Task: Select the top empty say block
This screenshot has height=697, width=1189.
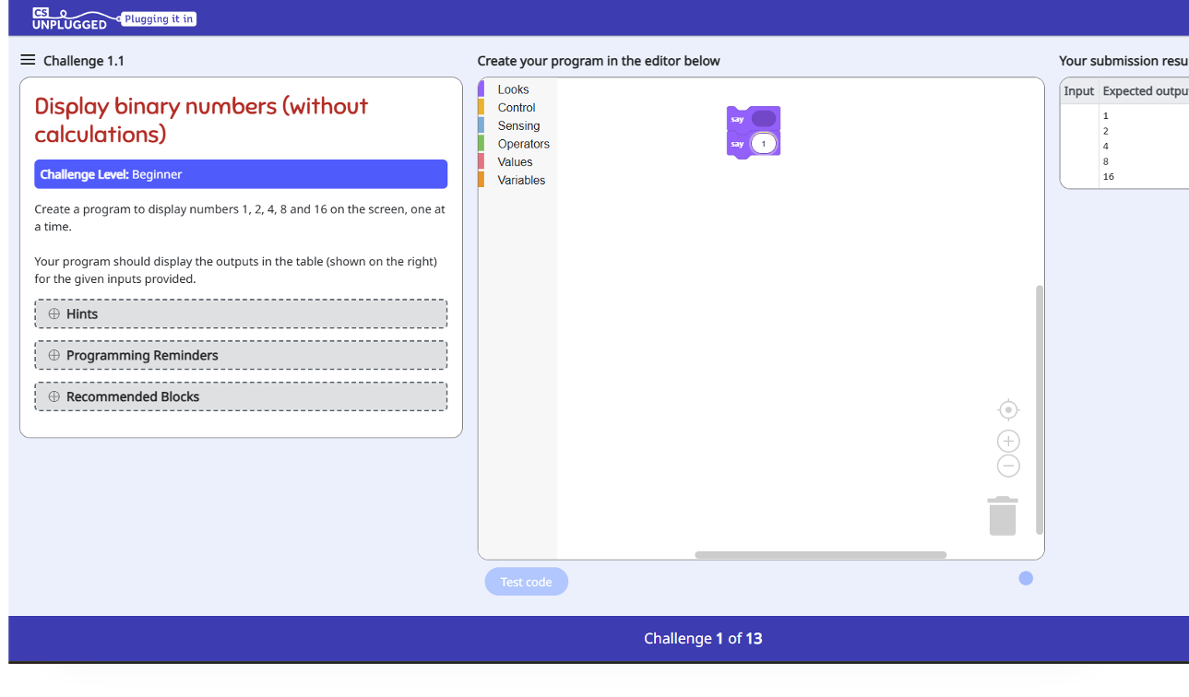Action: [x=737, y=119]
